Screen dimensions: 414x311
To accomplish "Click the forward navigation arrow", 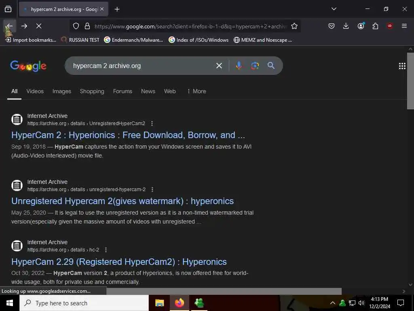I will [24, 26].
